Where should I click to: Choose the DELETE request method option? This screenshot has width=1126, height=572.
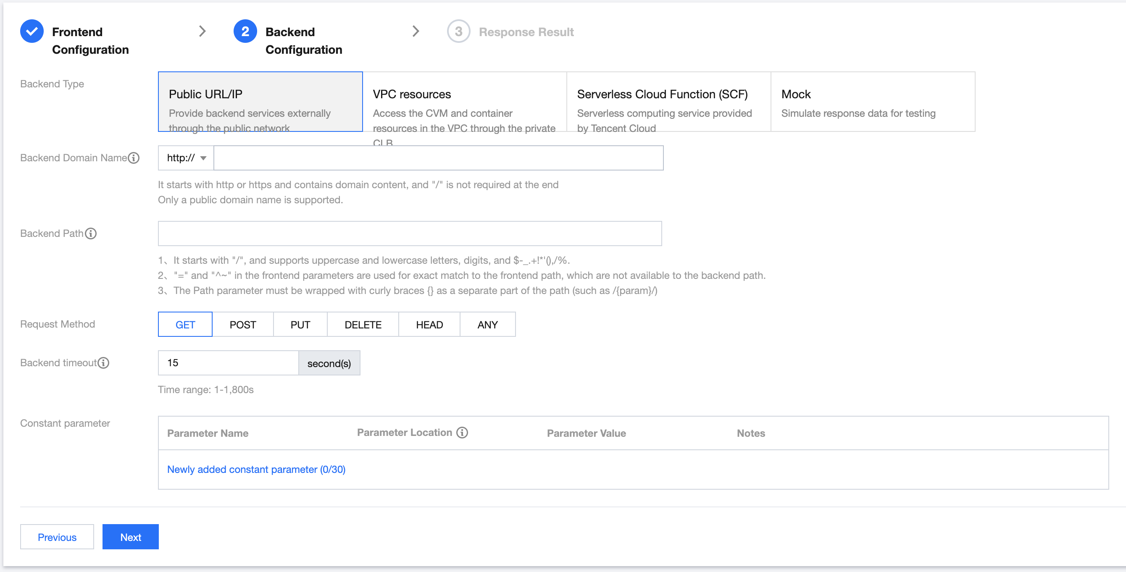point(363,324)
